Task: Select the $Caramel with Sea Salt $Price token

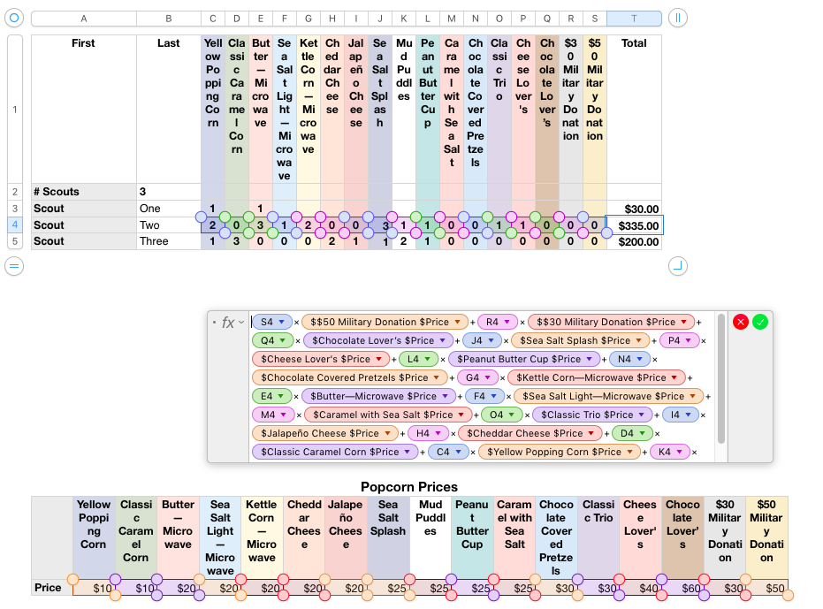Action: point(388,415)
